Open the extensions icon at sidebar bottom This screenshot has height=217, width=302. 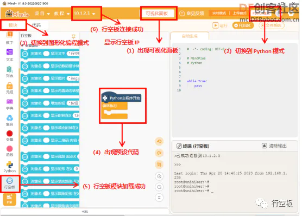pos(9,200)
